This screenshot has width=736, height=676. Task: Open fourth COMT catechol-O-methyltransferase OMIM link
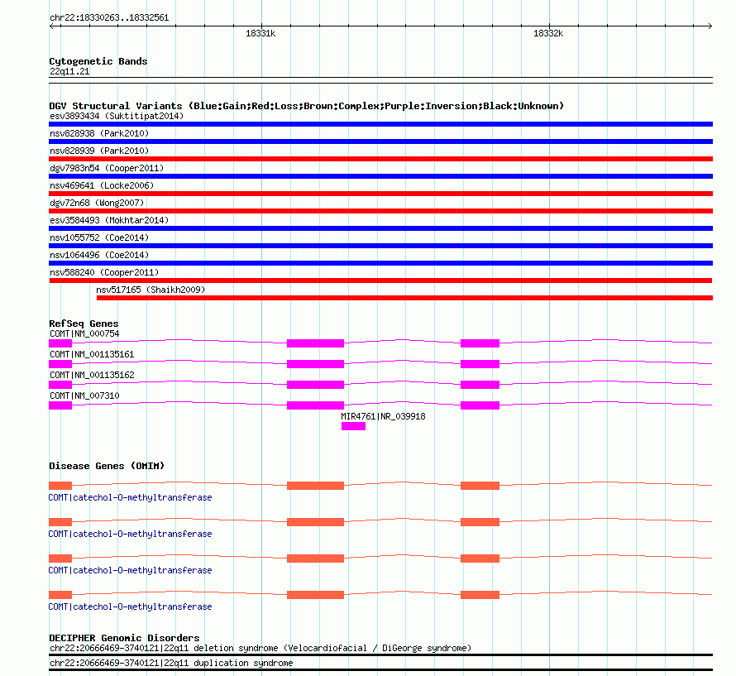tap(130, 607)
